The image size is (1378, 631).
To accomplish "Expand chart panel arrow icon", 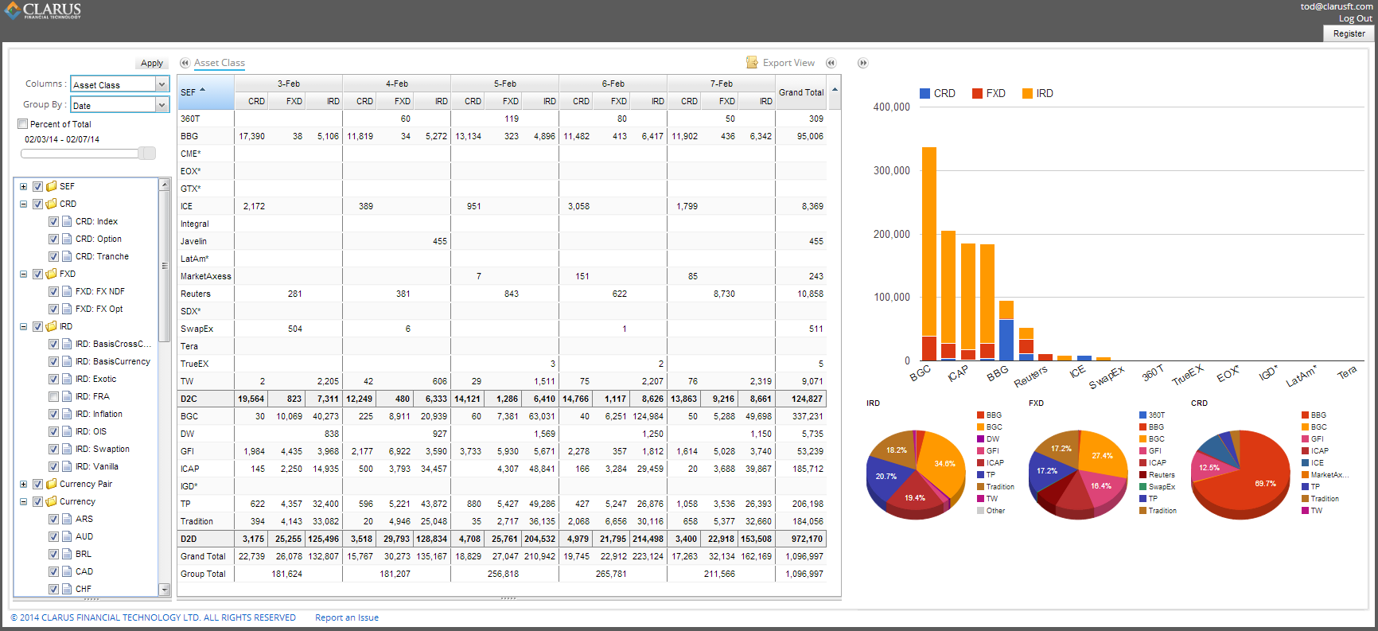I will coord(862,63).
